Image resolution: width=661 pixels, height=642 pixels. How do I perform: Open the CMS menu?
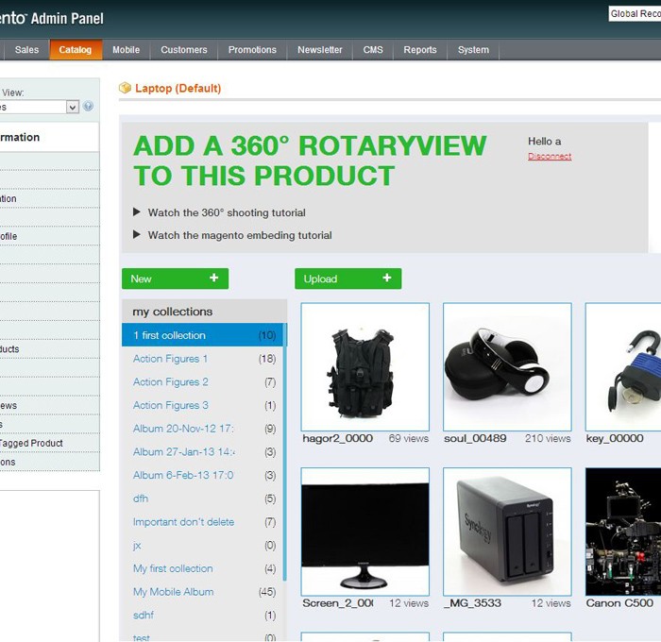pyautogui.click(x=373, y=50)
